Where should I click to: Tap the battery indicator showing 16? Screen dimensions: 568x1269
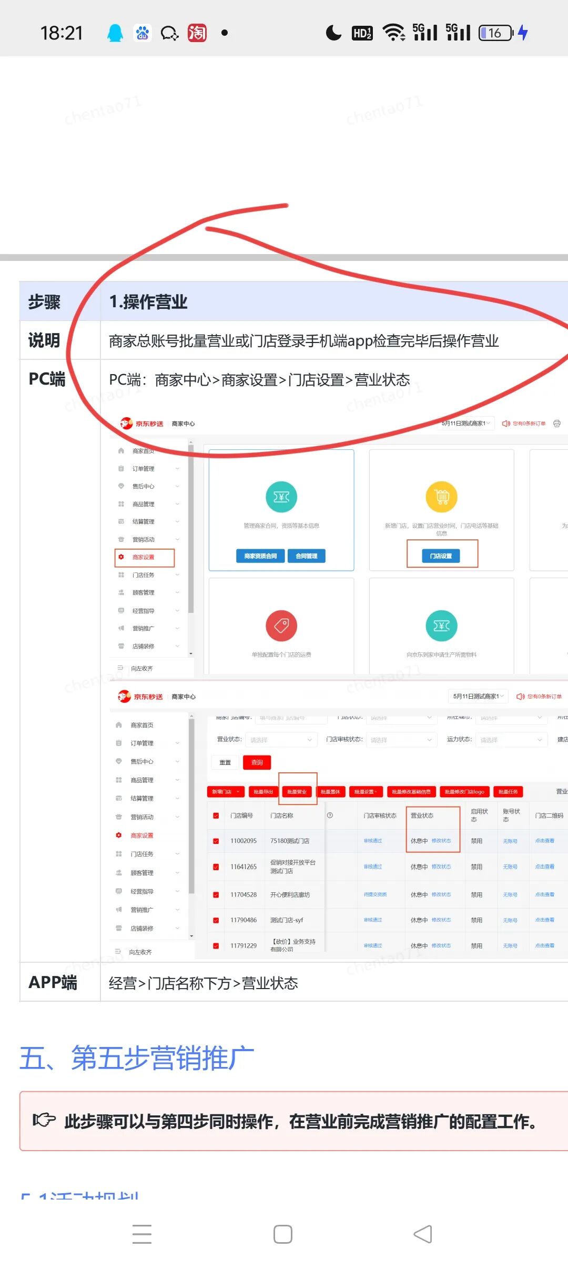(496, 33)
